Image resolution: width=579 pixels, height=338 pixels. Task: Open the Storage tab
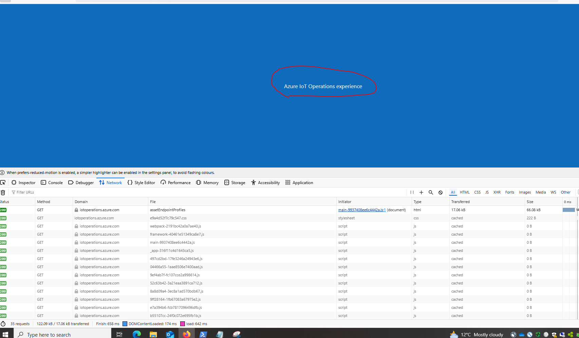click(x=235, y=182)
